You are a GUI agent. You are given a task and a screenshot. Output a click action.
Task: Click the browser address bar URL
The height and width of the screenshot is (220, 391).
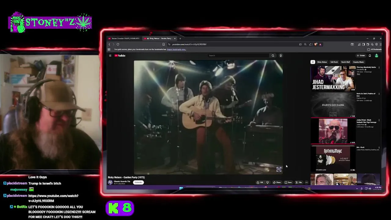(189, 44)
